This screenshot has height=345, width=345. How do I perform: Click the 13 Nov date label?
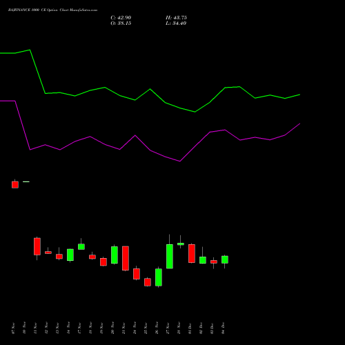(x=57, y=328)
